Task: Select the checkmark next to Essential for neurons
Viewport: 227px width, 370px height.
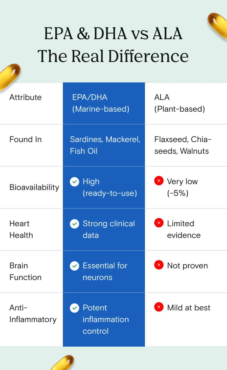Action: [x=75, y=266]
